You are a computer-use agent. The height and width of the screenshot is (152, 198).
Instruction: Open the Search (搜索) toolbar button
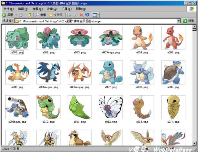click(x=41, y=15)
